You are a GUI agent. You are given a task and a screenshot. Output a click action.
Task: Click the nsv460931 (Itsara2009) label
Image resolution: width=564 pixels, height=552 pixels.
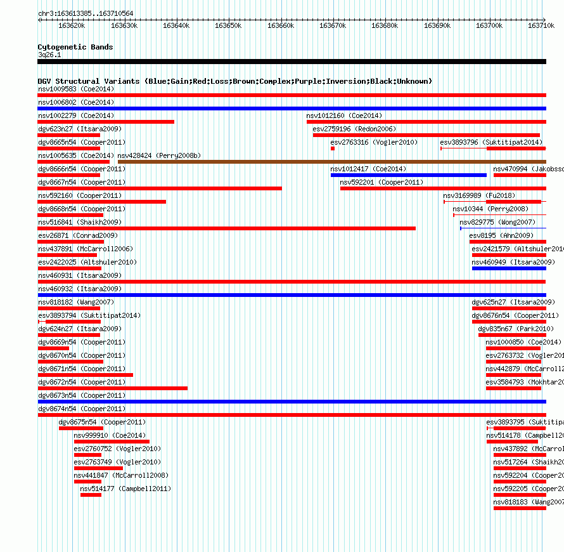coord(80,275)
